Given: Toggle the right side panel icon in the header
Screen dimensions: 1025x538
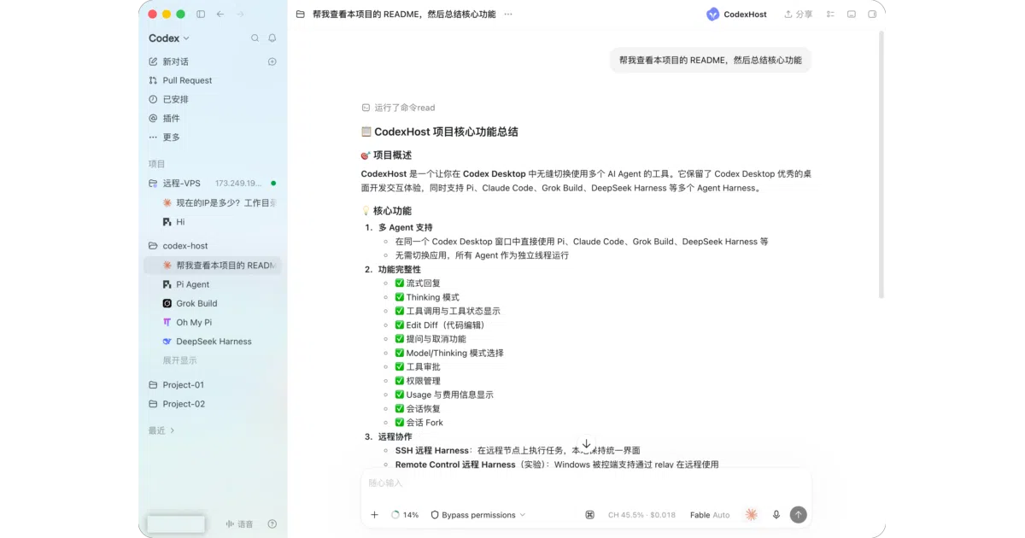Looking at the screenshot, I should (872, 14).
